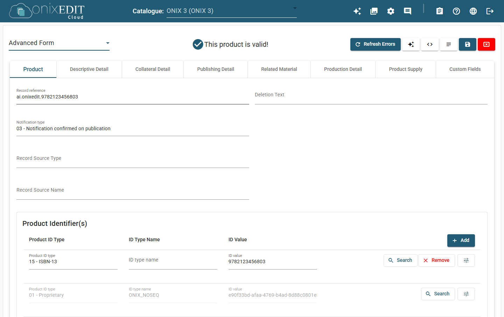The height and width of the screenshot is (317, 504).
Task: Open the Custom Fields tab
Action: (x=465, y=69)
